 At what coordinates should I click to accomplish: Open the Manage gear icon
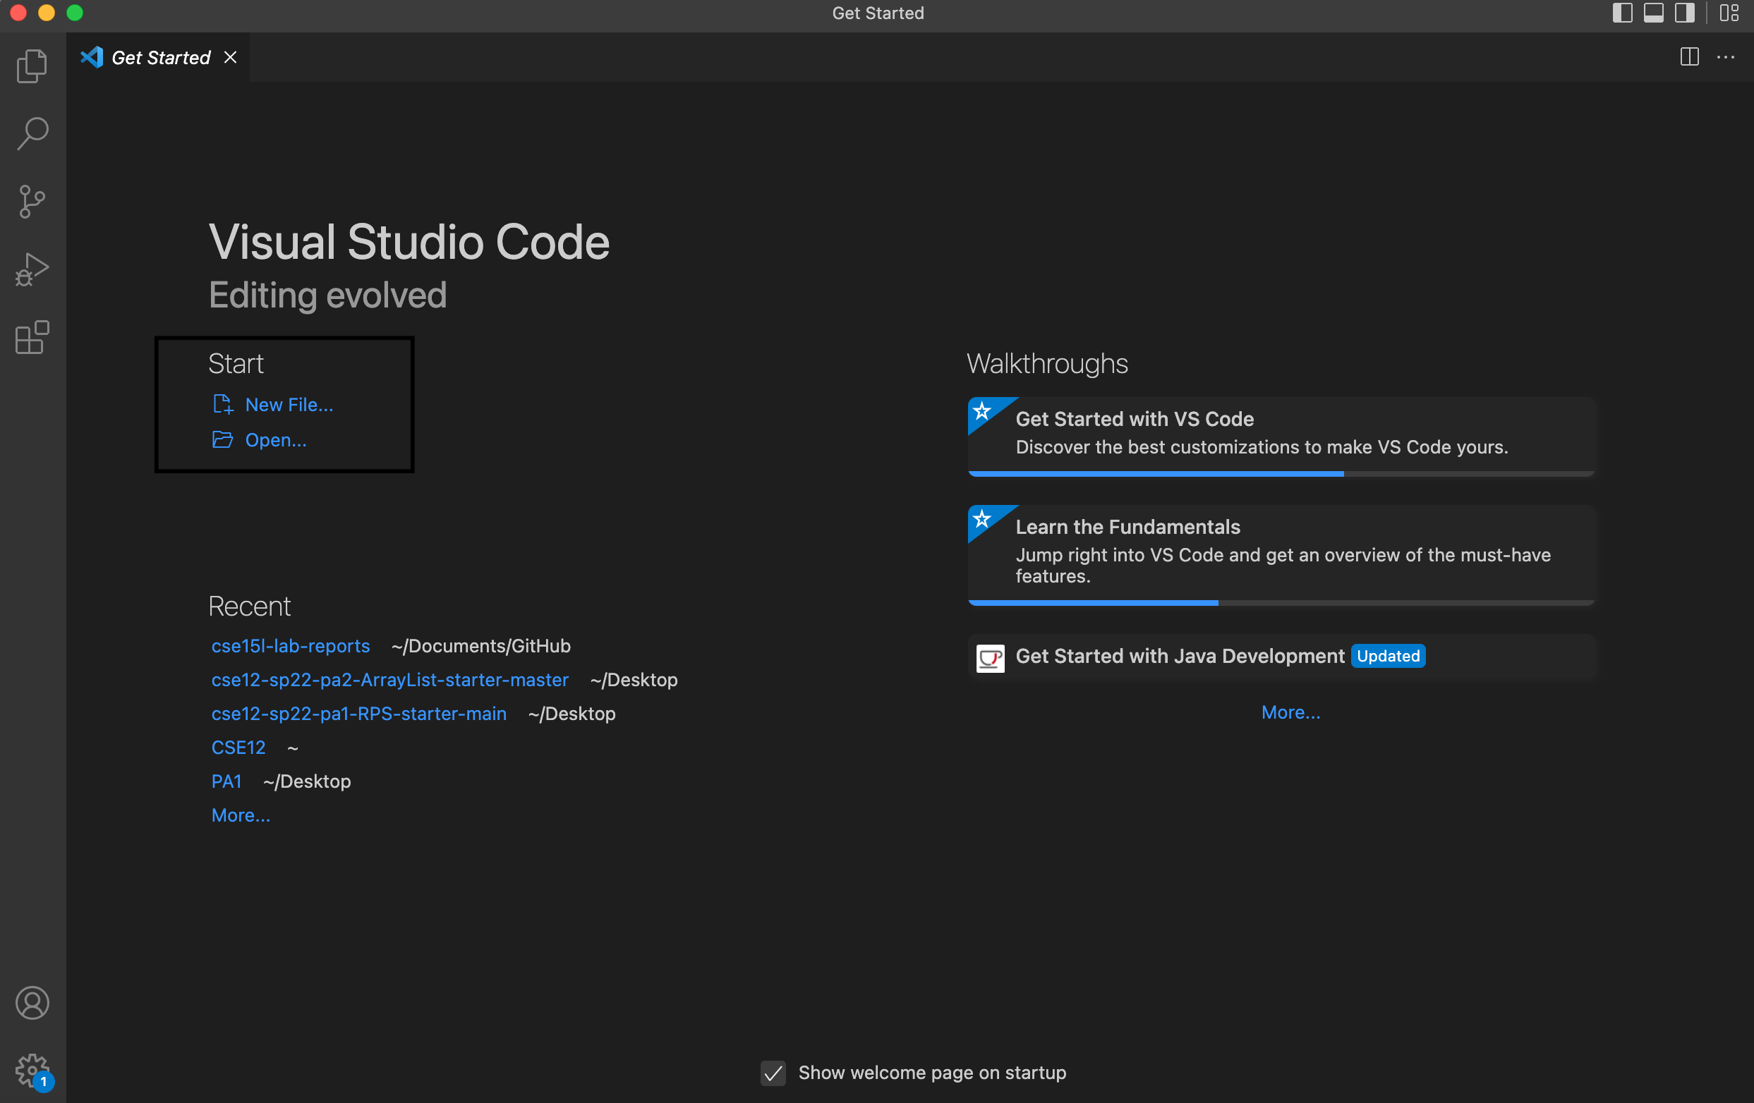[32, 1071]
